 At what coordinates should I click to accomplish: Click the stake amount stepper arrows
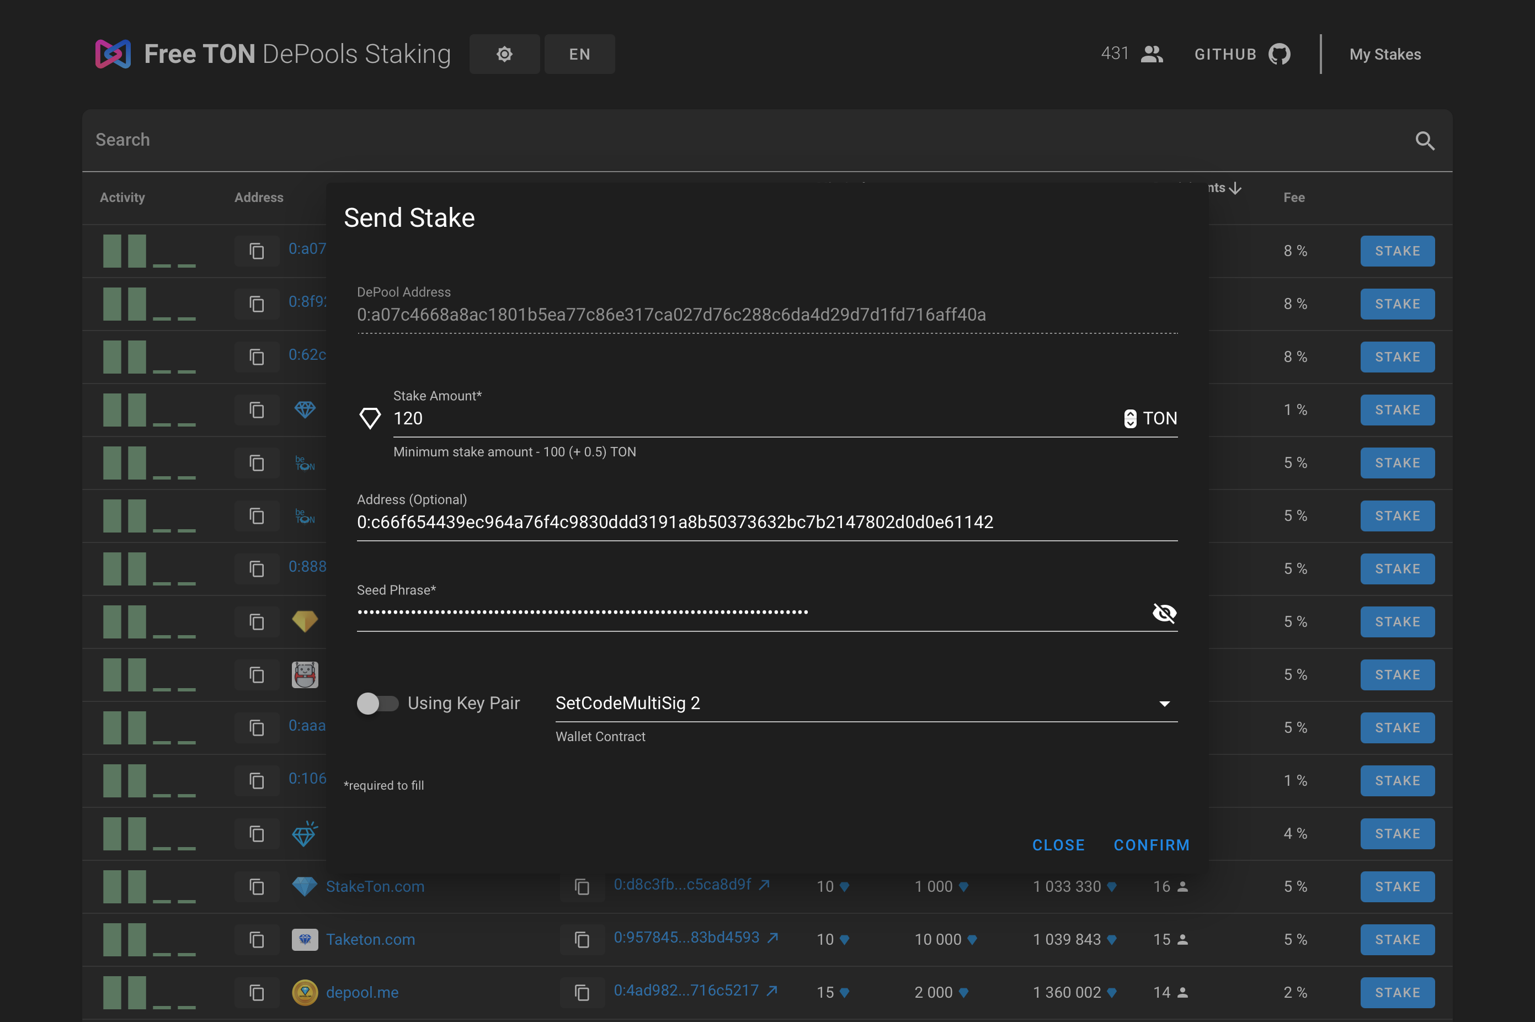coord(1131,418)
